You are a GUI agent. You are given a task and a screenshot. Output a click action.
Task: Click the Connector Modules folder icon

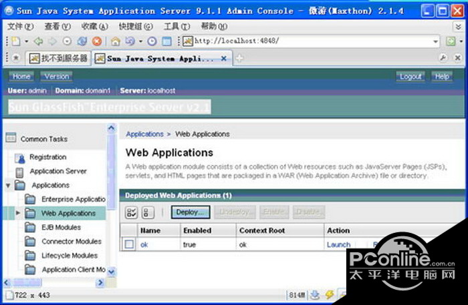click(x=30, y=241)
